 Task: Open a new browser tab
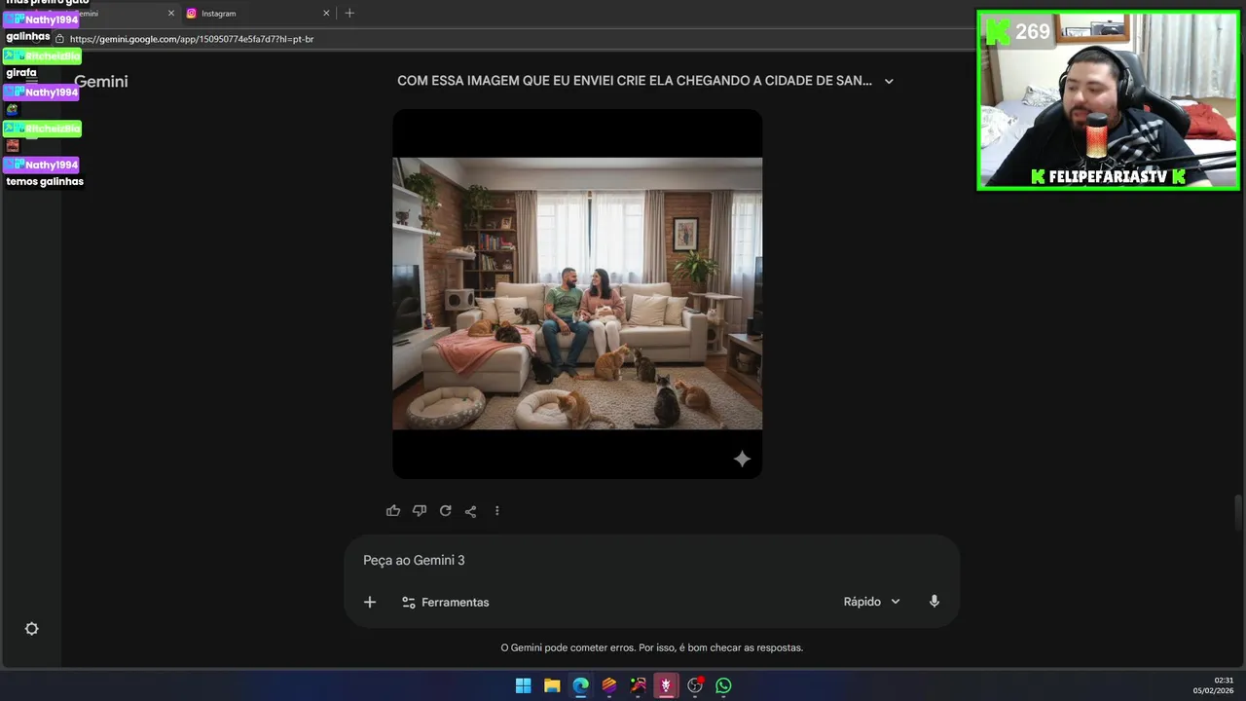(x=349, y=14)
